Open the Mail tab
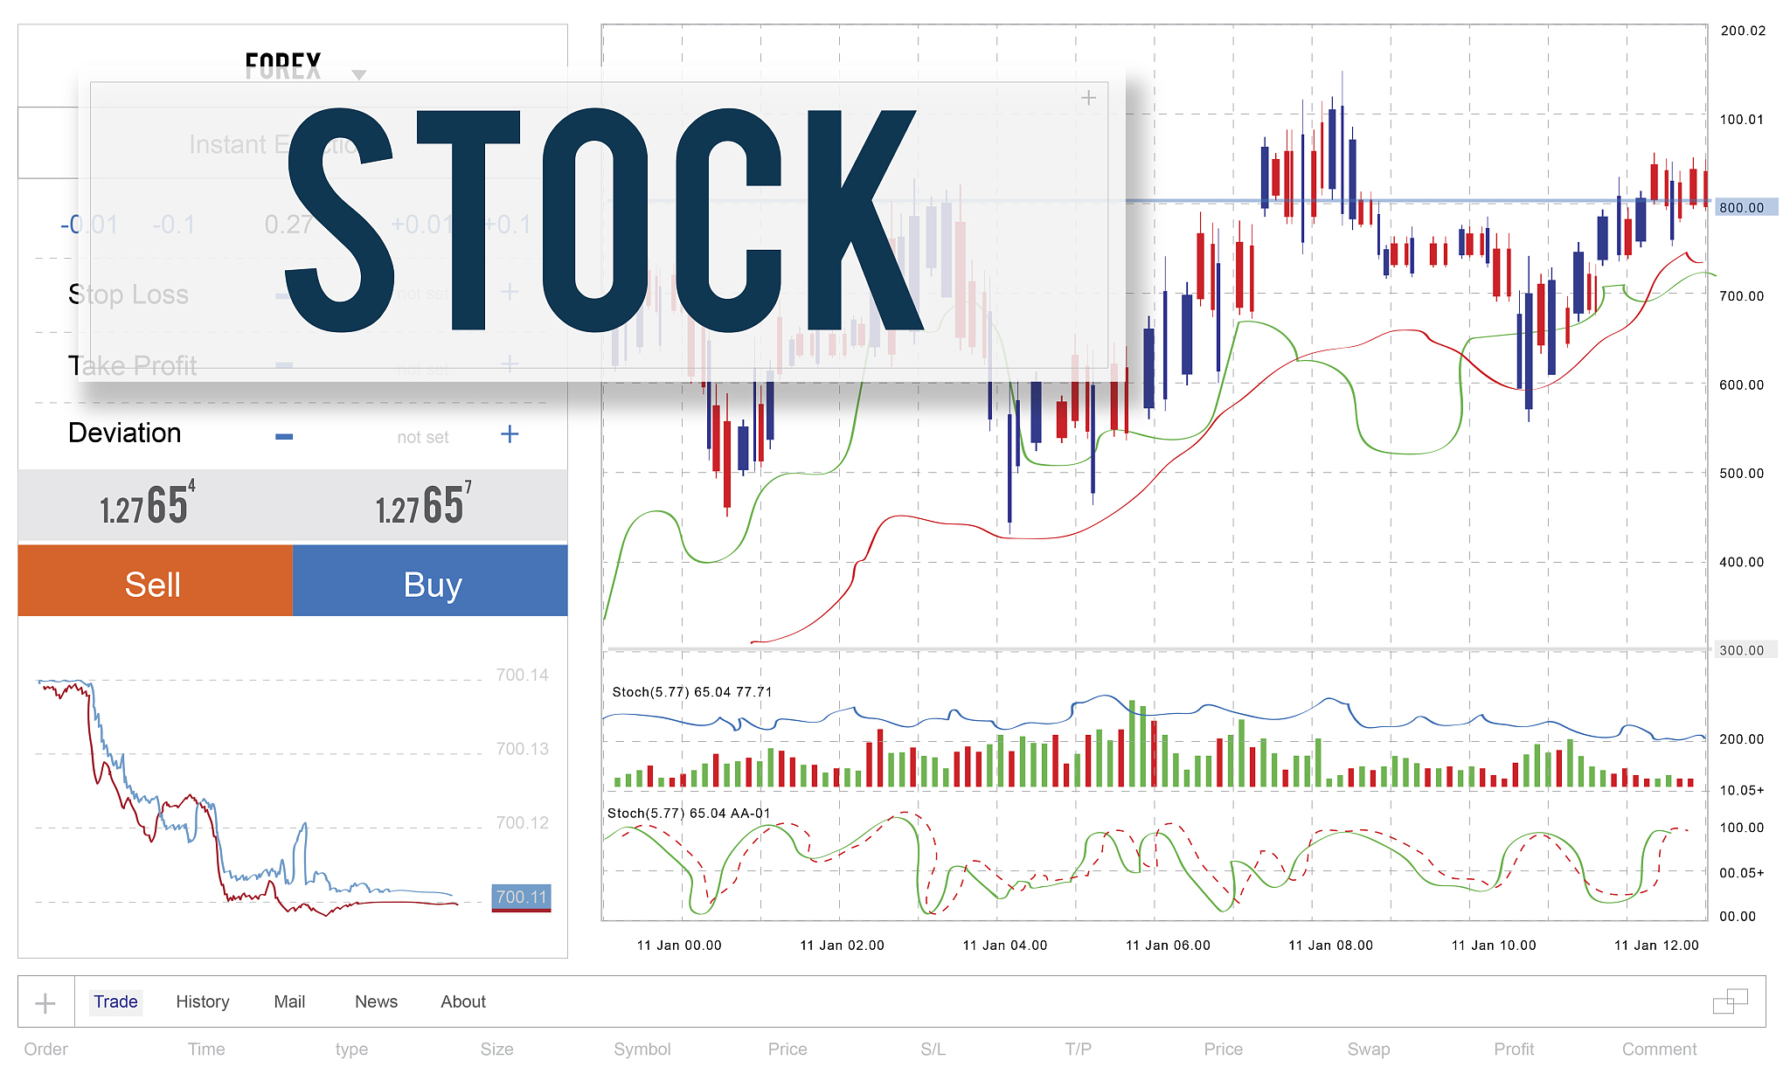Image resolution: width=1790 pixels, height=1074 pixels. pos(289,1002)
